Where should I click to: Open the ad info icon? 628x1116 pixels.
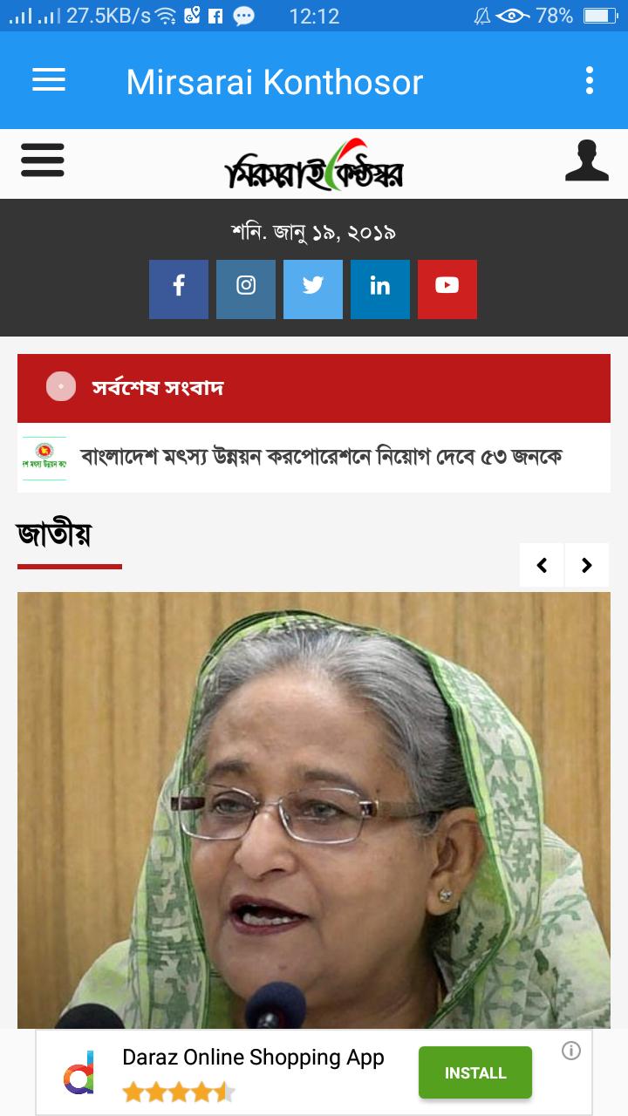[x=571, y=1051]
